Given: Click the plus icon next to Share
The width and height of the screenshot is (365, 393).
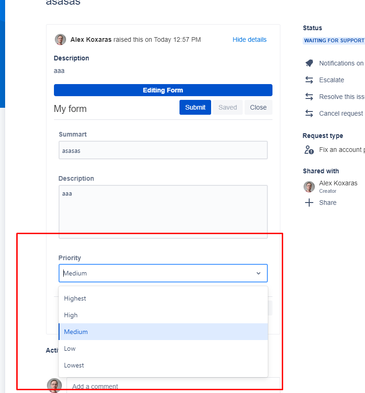Looking at the screenshot, I should tap(309, 203).
